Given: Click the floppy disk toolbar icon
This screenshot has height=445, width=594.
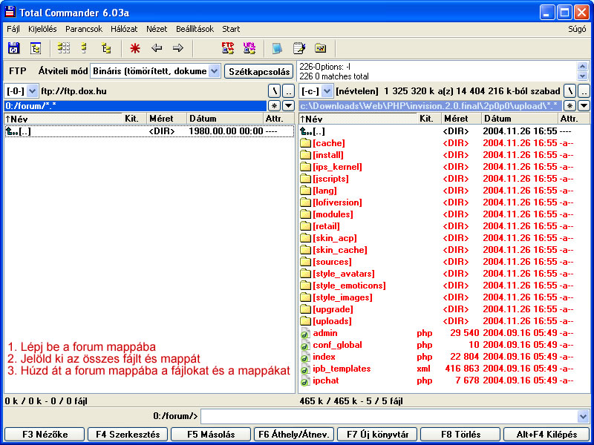Looking at the screenshot, I should tap(13, 48).
